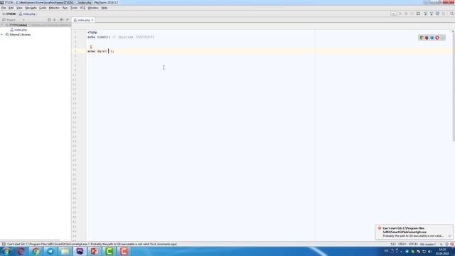Change CRLF line separator in status bar
The width and height of the screenshot is (455, 256).
point(402,244)
